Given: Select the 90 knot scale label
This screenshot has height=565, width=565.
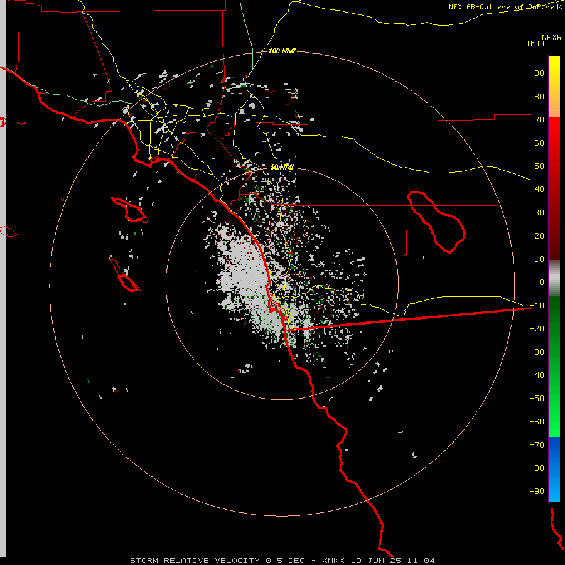Looking at the screenshot, I should point(539,73).
